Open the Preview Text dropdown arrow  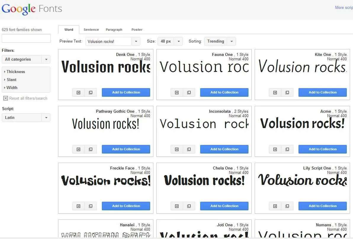pos(136,41)
